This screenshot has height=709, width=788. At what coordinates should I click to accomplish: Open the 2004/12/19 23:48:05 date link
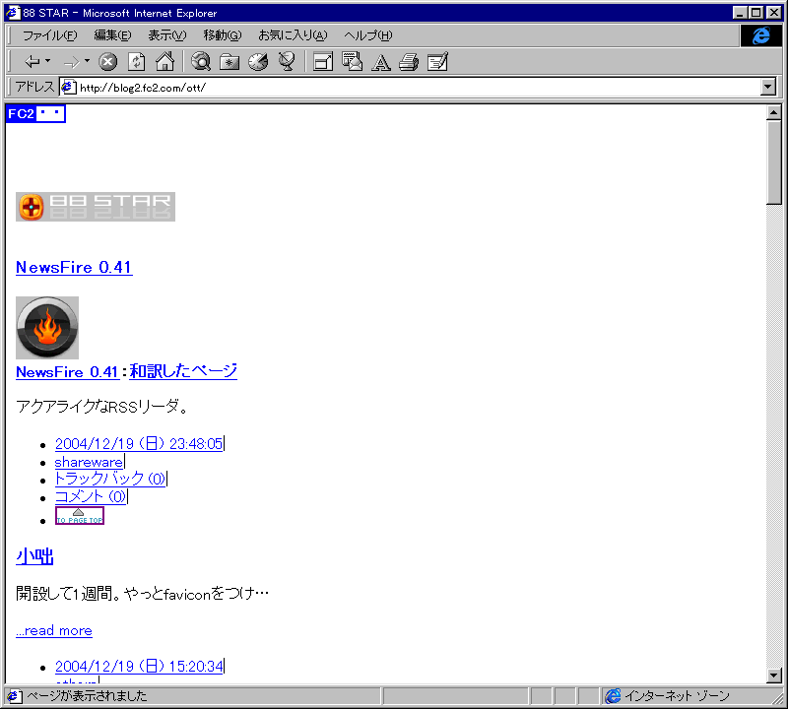tap(139, 444)
